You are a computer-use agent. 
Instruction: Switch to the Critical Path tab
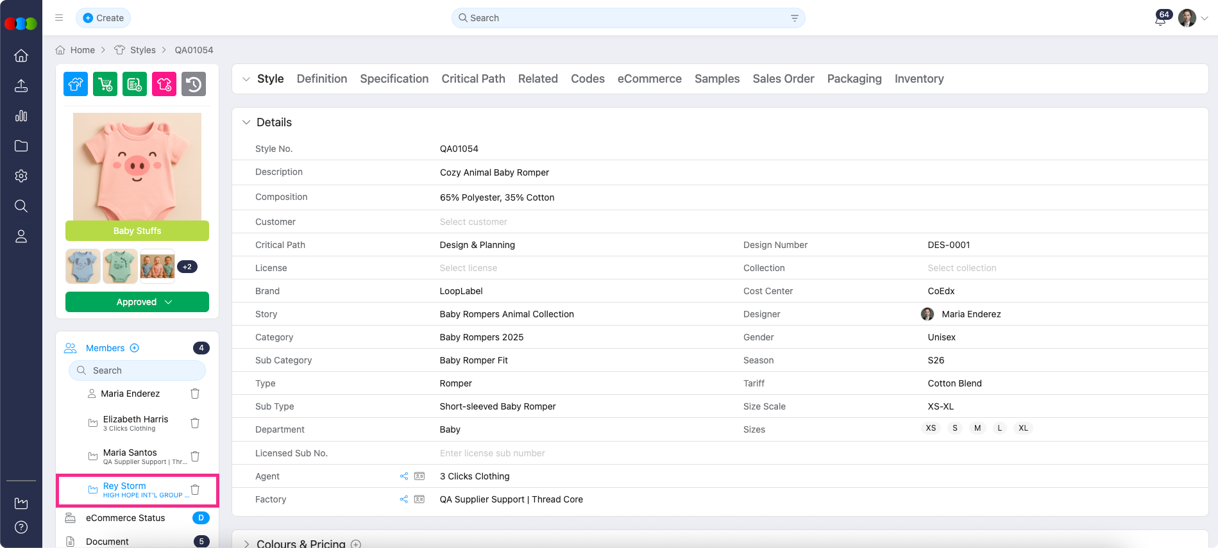[x=473, y=79]
